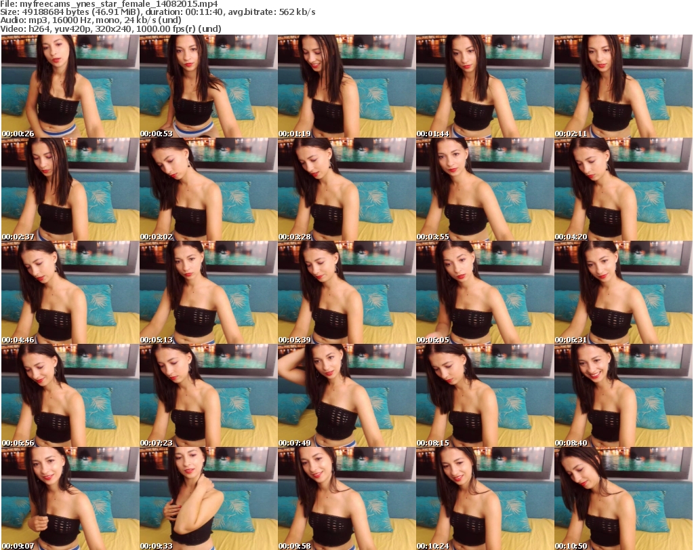Click the File name line in header

(x=109, y=4)
